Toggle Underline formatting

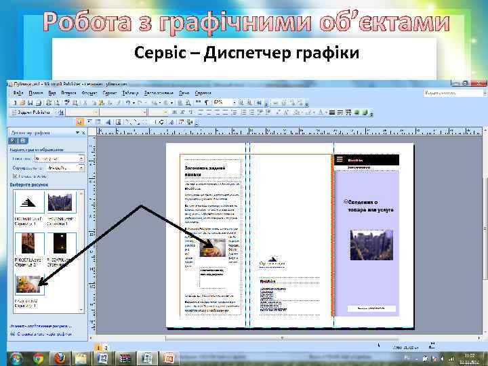(x=190, y=113)
